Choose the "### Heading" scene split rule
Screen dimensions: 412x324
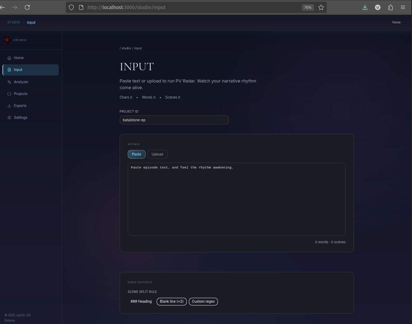pyautogui.click(x=141, y=301)
